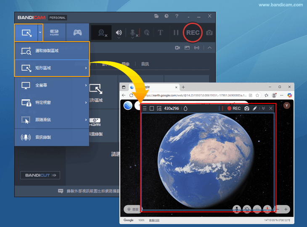This screenshot has width=307, height=227.
Task: Click Street View pegman icon in Earth
Action: 237,209
